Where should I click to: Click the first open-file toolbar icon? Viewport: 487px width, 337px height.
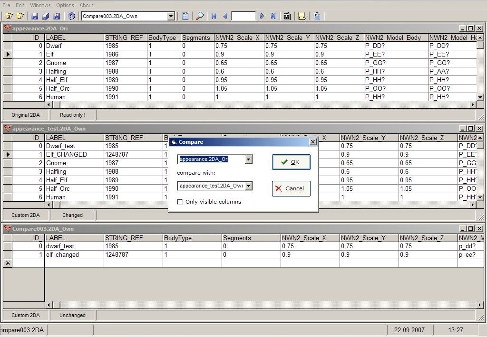click(9, 16)
